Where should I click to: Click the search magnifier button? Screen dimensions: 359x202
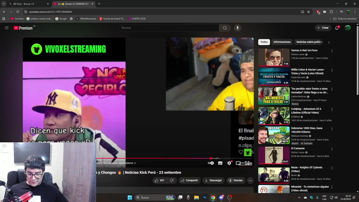point(225,28)
